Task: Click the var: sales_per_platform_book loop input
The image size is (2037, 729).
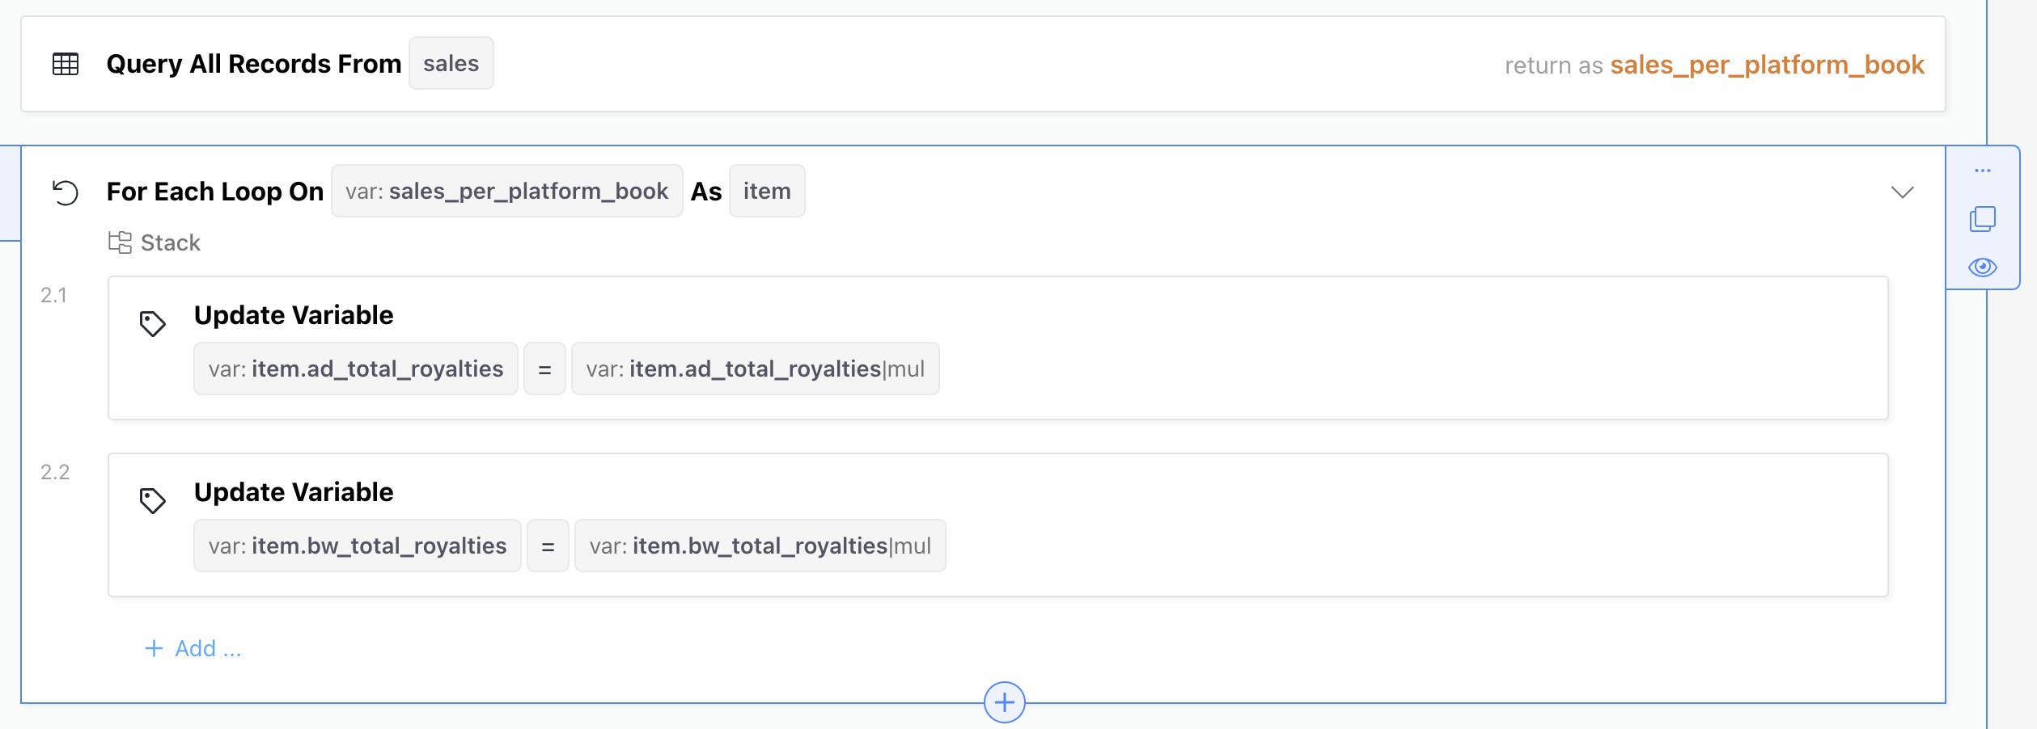Action: click(506, 192)
